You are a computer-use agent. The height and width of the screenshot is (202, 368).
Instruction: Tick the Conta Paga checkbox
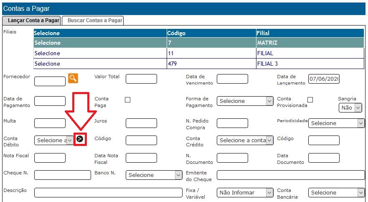point(127,100)
